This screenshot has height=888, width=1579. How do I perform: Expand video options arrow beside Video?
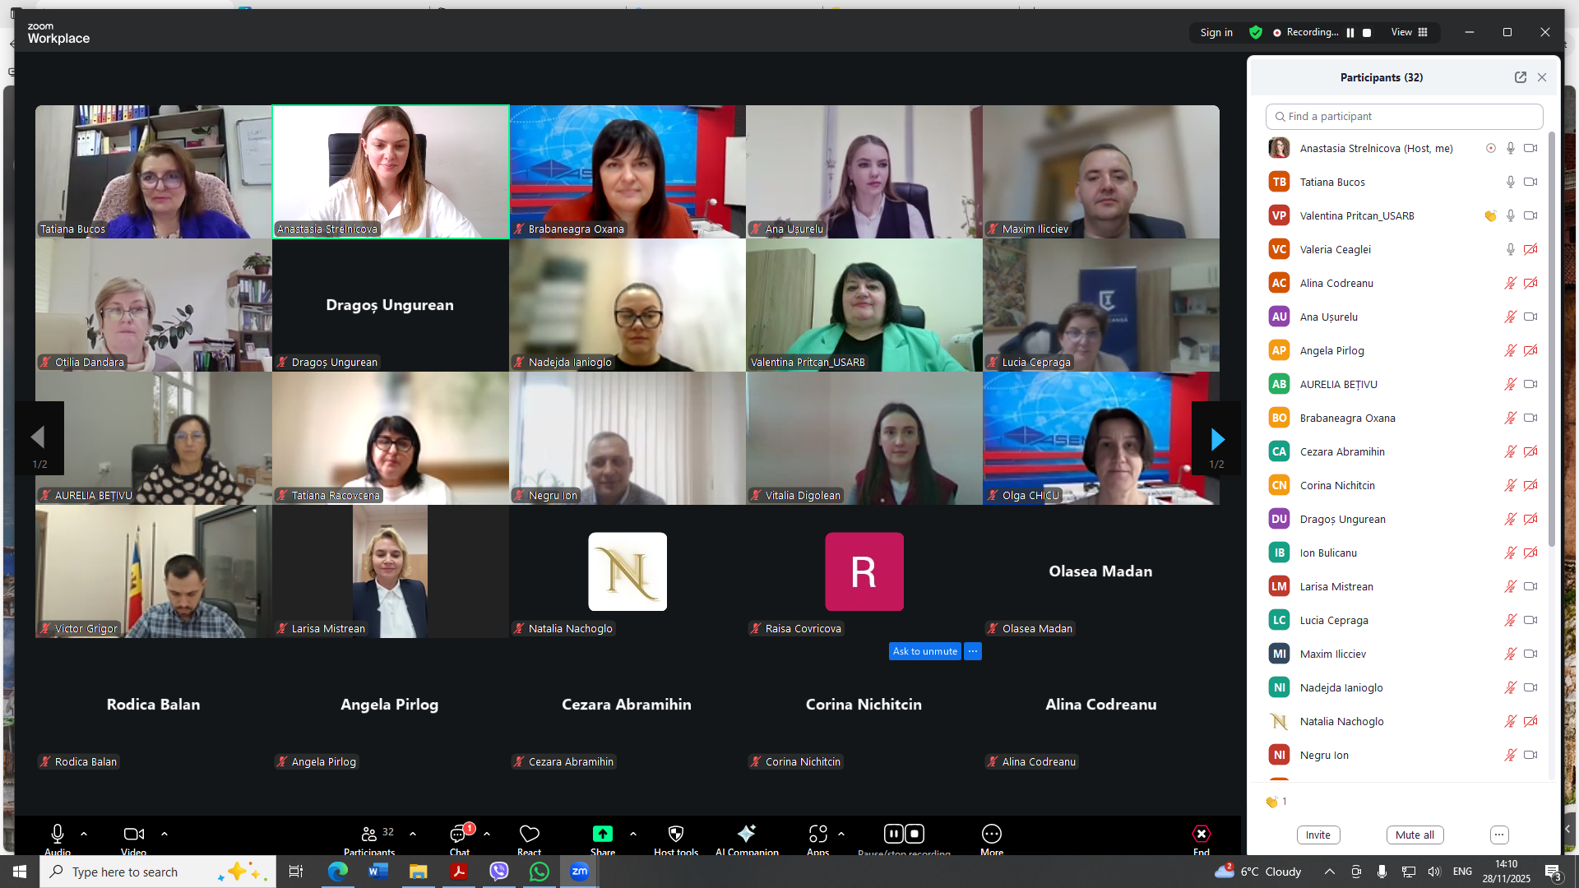tap(164, 834)
